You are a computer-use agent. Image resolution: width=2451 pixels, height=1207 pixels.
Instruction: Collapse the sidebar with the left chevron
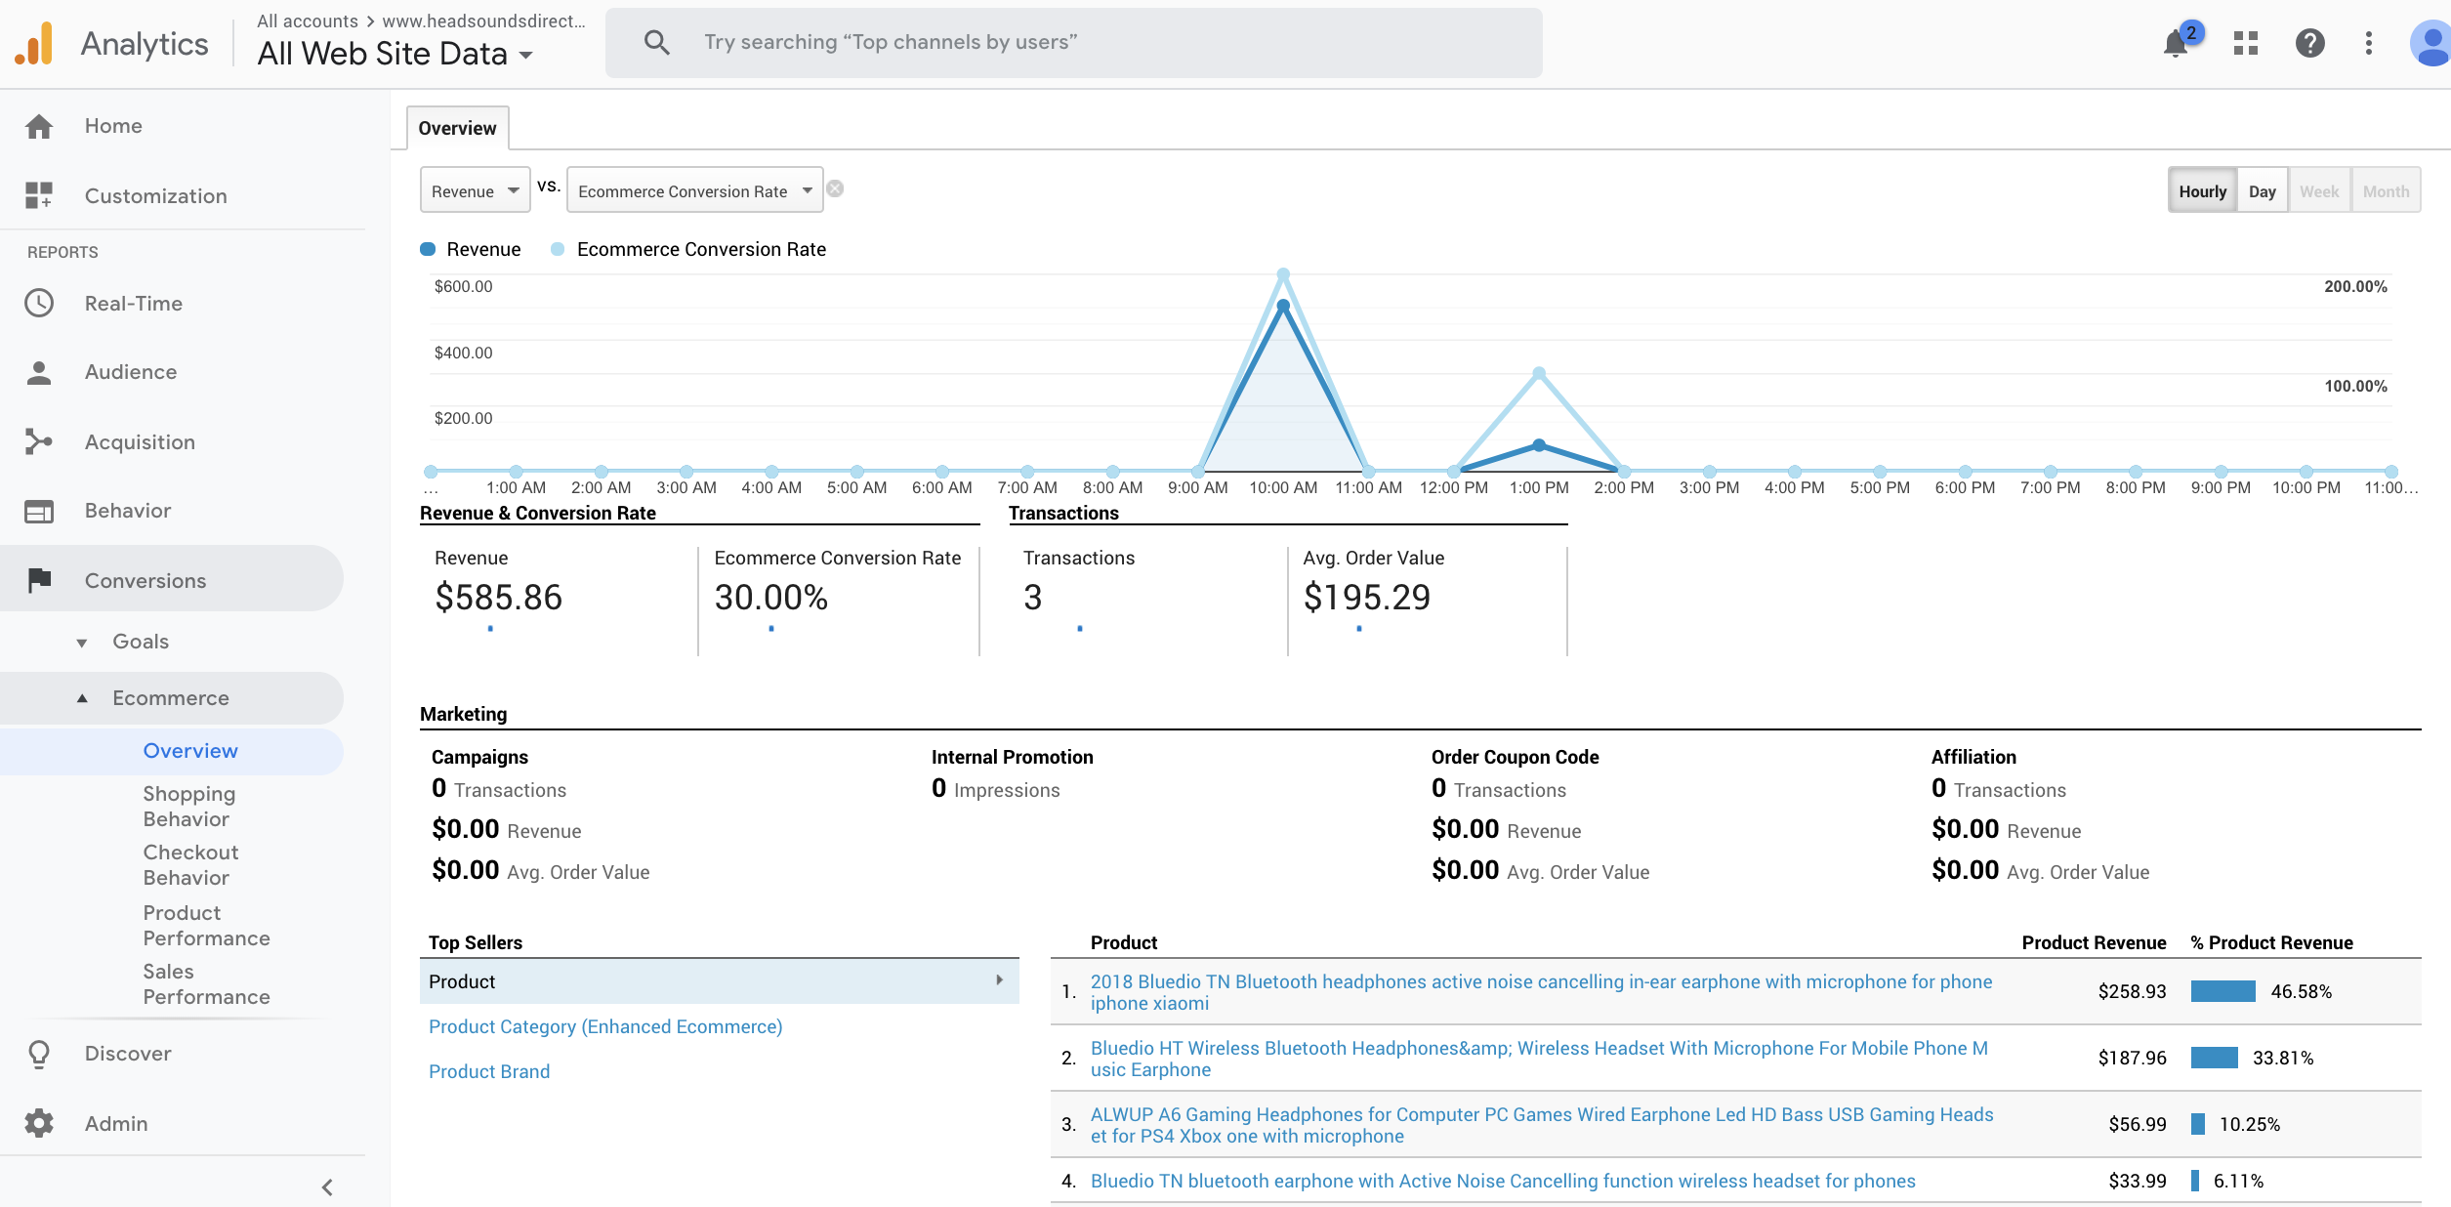327,1187
